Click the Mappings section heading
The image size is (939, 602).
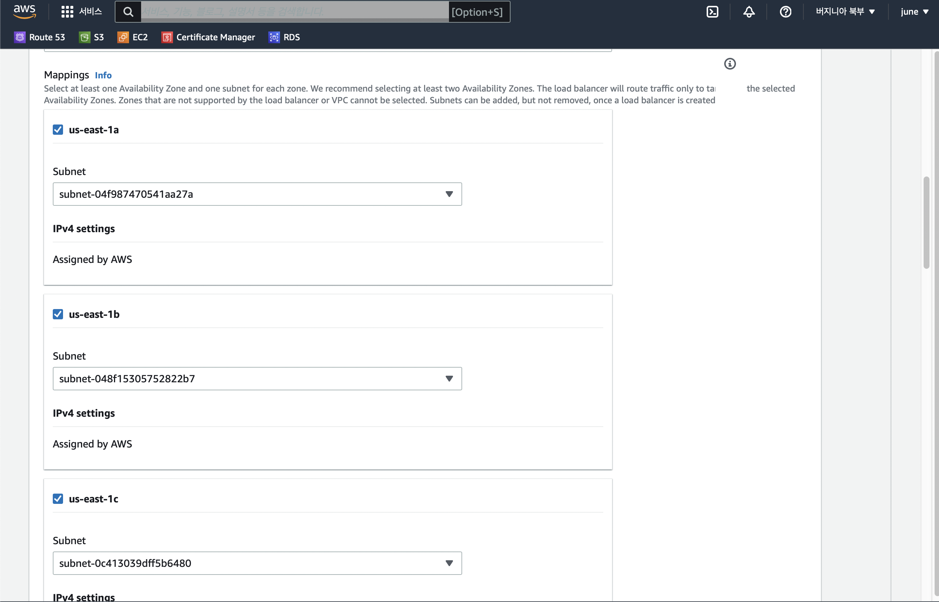click(66, 75)
